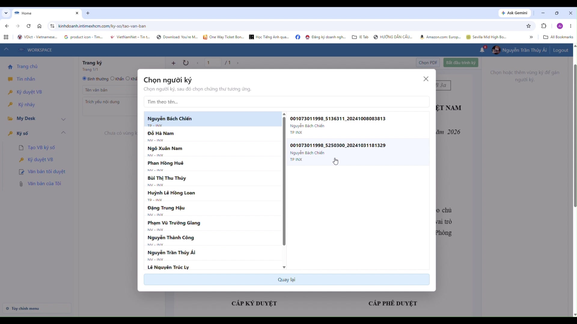Open Trang chủ home icon in sidebar
The width and height of the screenshot is (577, 324).
click(10, 67)
